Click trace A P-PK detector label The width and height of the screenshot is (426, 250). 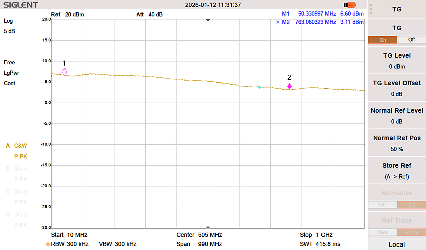click(x=21, y=157)
